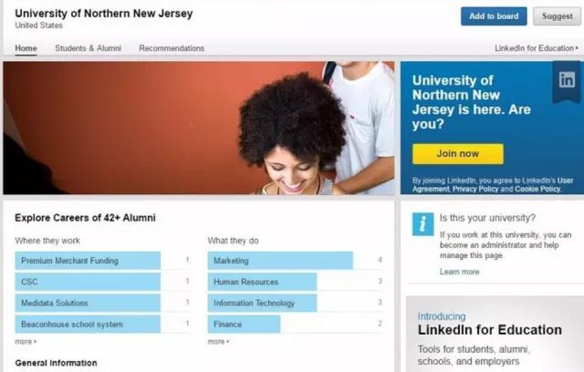The height and width of the screenshot is (372, 584).
Task: Expand more under Where they work
Action: (26, 341)
